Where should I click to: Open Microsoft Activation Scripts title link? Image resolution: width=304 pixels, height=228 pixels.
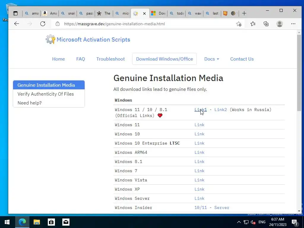coord(93,39)
